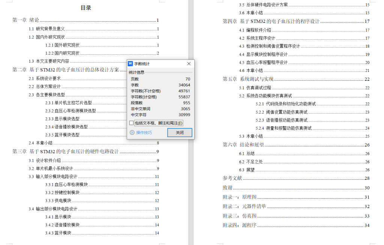Screen dimensions: 384x245
Task: Click the 目录 heading at the top
Action: point(86,7)
